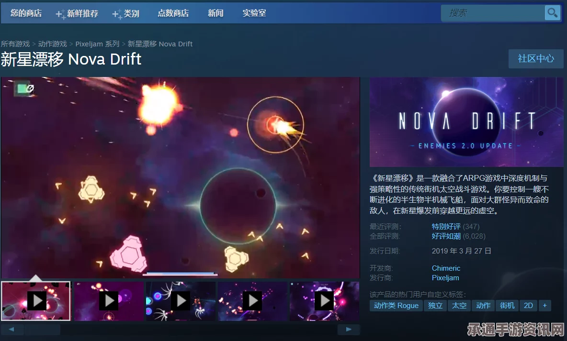Click the search magnifier icon

552,13
